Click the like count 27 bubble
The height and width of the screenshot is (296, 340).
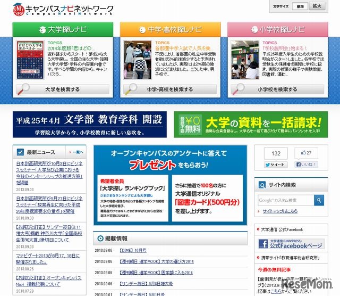pyautogui.click(x=306, y=153)
